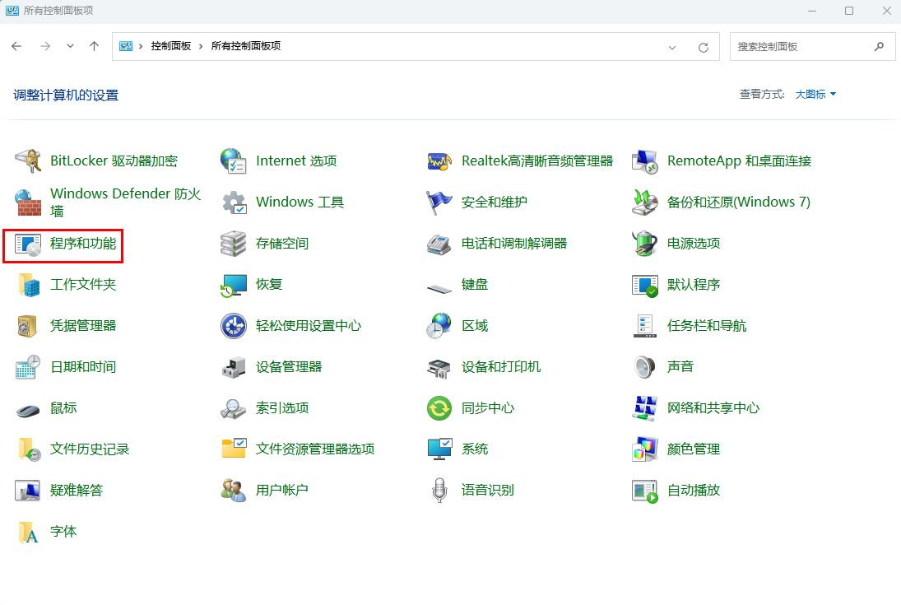The image size is (901, 605).
Task: Open 恢复 icon
Action: [x=234, y=285]
